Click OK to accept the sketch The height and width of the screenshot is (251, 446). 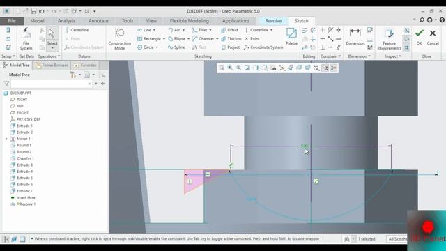click(x=419, y=36)
